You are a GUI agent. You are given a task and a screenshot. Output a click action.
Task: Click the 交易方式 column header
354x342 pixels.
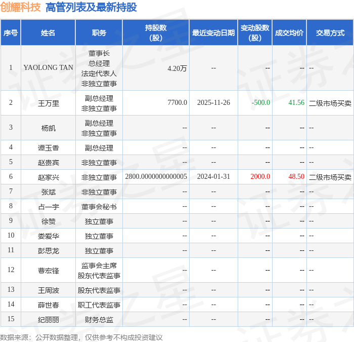(x=330, y=33)
